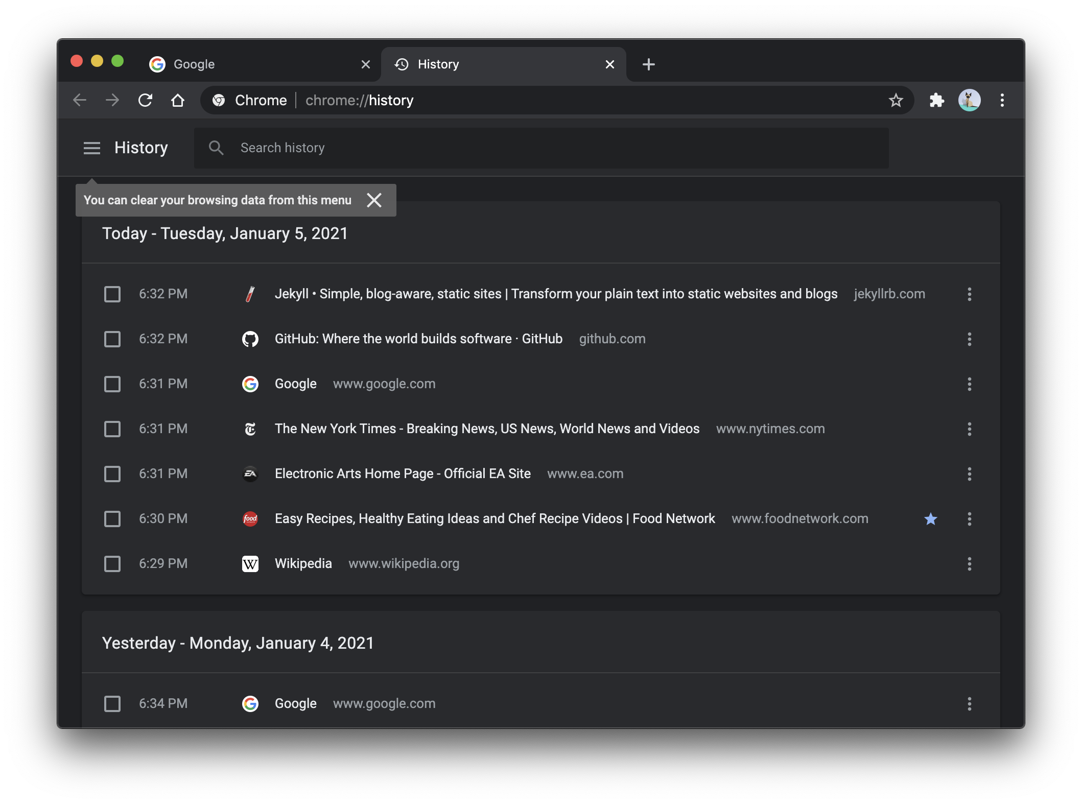Click the www.nytimes.com domain text
The image size is (1082, 804).
point(770,429)
